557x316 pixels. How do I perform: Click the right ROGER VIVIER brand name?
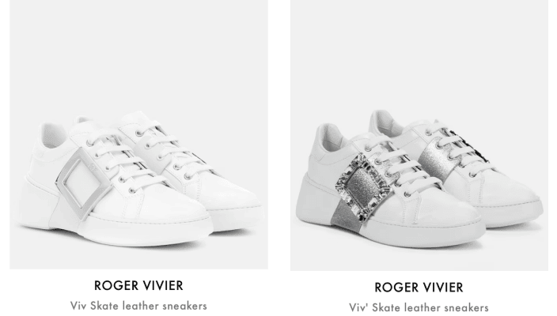pyautogui.click(x=419, y=288)
